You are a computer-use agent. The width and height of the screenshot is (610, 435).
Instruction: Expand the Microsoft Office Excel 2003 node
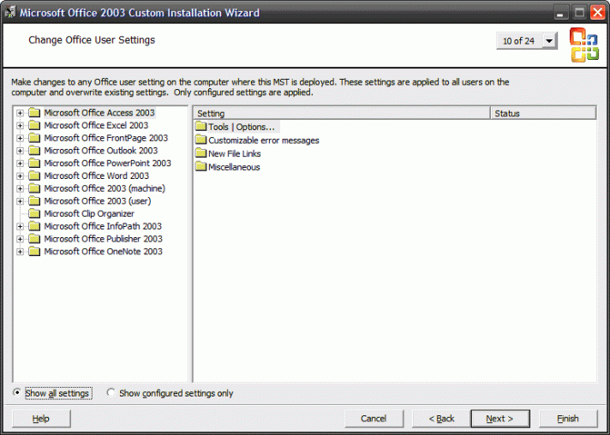(x=20, y=126)
